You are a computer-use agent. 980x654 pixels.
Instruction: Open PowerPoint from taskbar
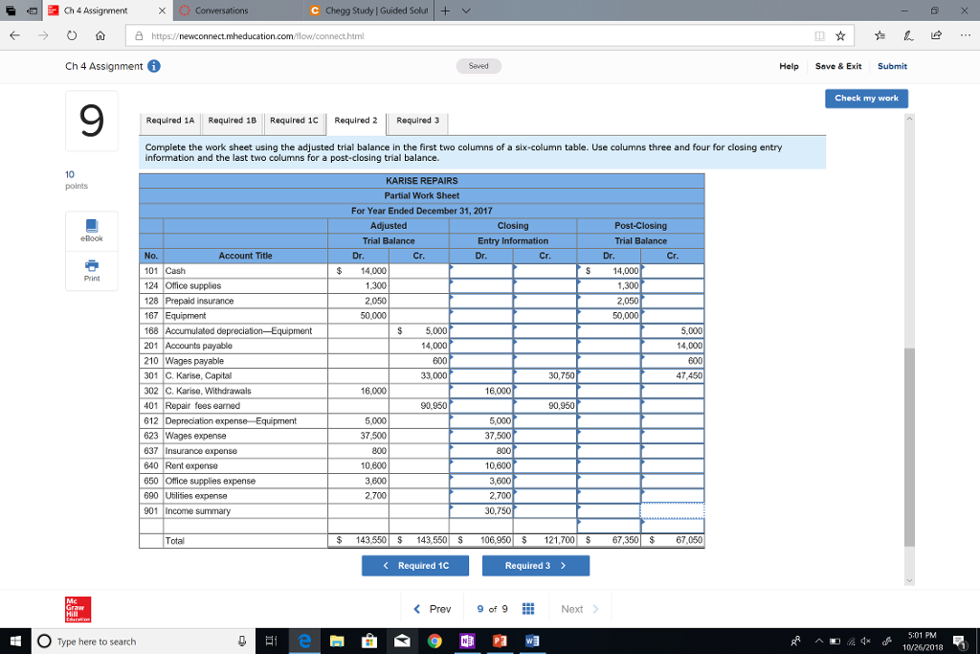500,642
